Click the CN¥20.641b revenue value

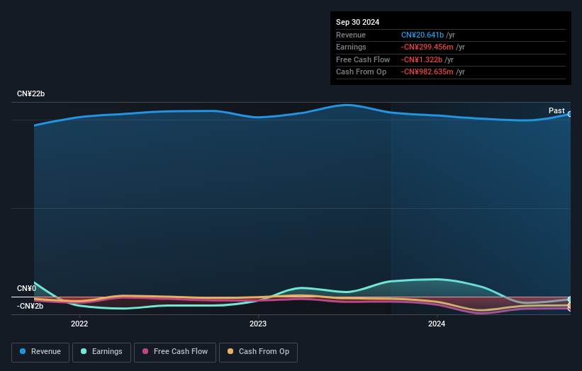(422, 35)
